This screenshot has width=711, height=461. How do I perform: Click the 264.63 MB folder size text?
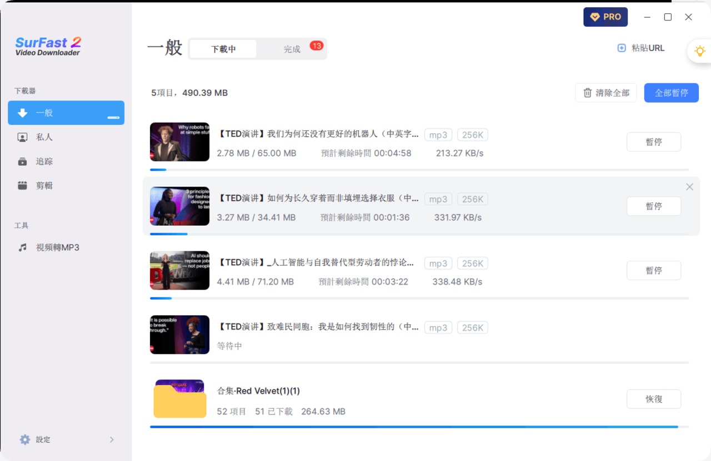pos(323,412)
